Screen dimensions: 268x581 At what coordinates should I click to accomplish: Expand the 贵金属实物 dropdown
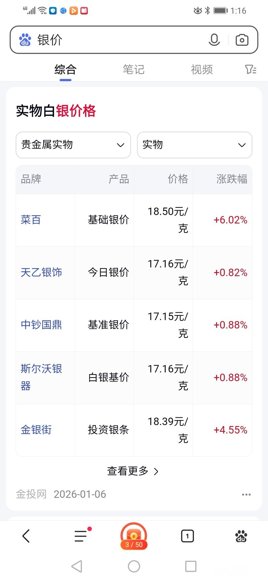tap(73, 145)
